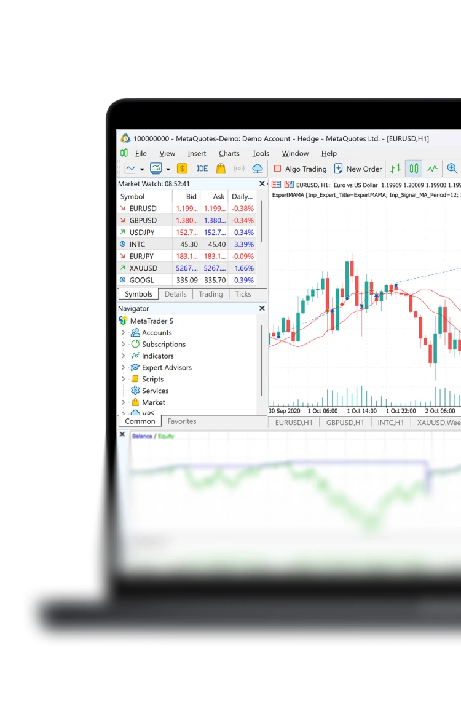Select the USDJPY symbol row
Image resolution: width=461 pixels, height=721 pixels.
[187, 232]
